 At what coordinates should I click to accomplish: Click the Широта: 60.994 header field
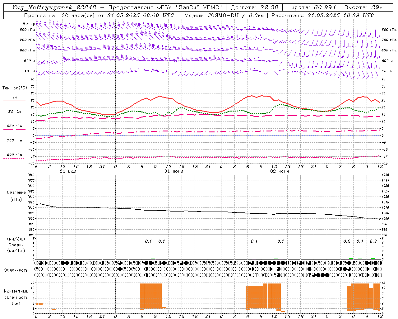[311, 7]
